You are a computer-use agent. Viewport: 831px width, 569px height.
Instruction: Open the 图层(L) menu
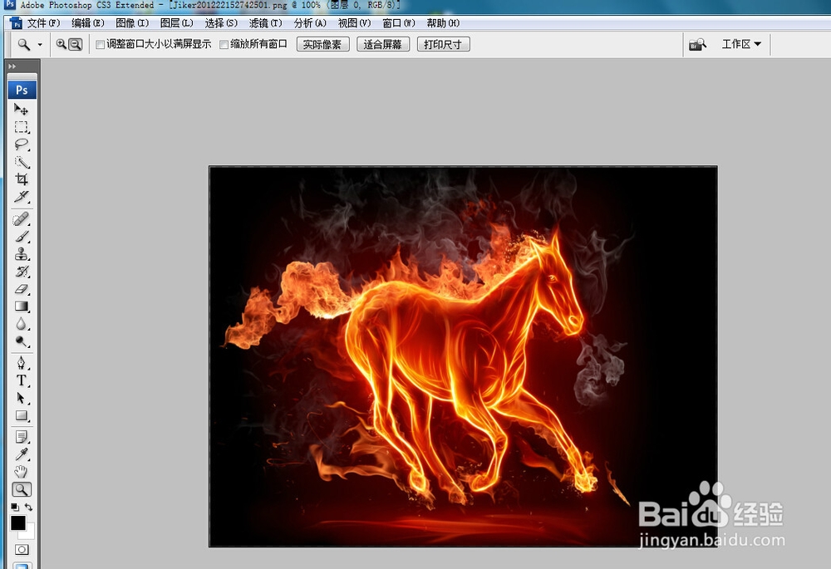(176, 22)
